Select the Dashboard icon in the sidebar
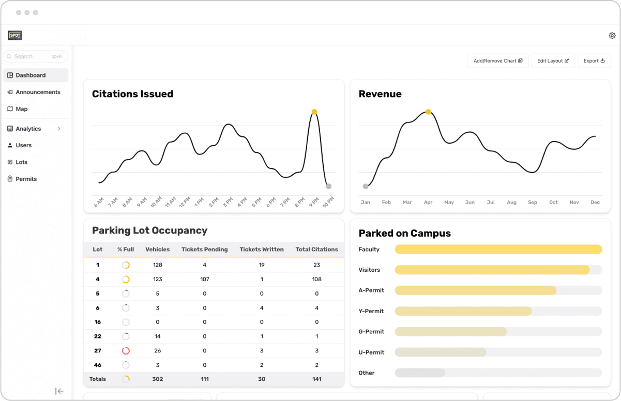The image size is (621, 401). [10, 75]
